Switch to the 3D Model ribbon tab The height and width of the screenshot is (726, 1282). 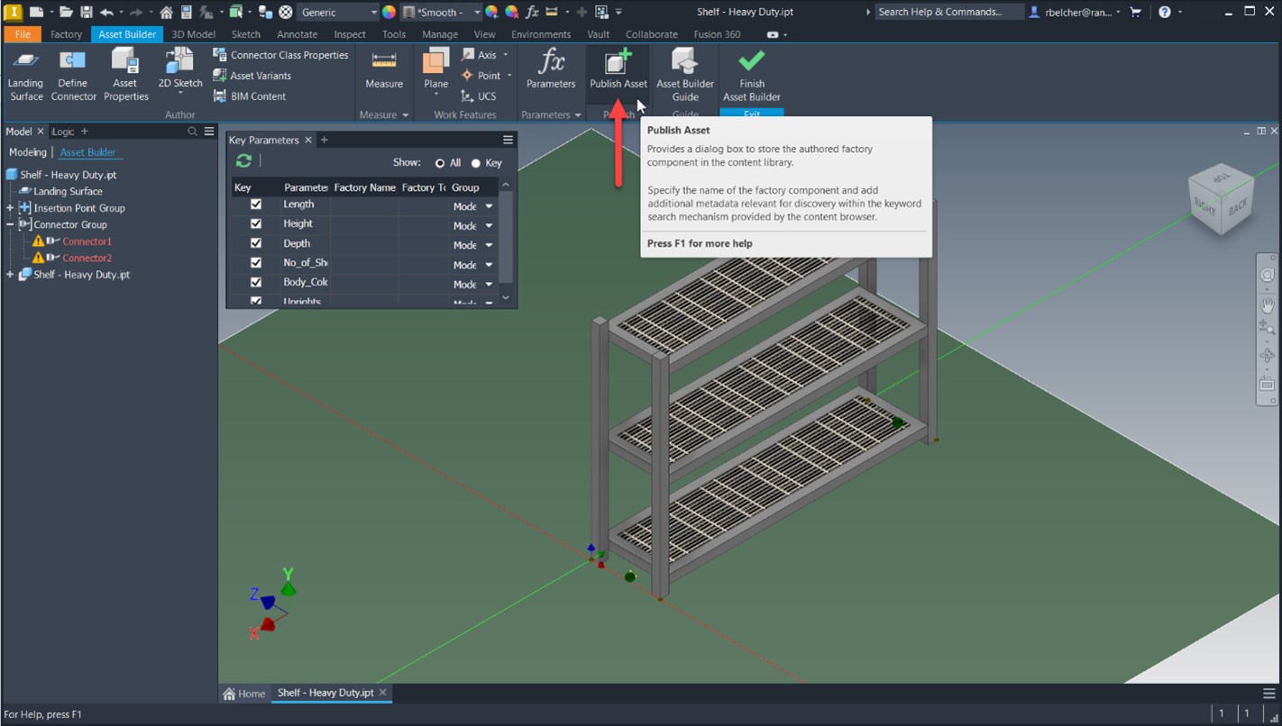(192, 33)
